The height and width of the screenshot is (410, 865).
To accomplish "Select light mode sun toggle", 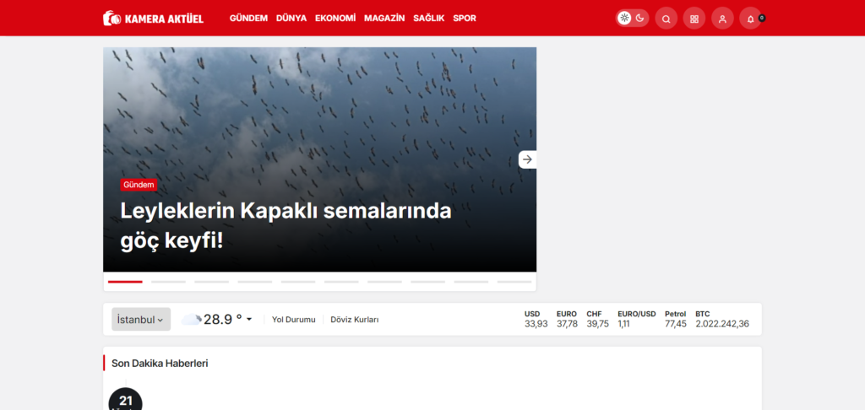I will click(x=624, y=18).
